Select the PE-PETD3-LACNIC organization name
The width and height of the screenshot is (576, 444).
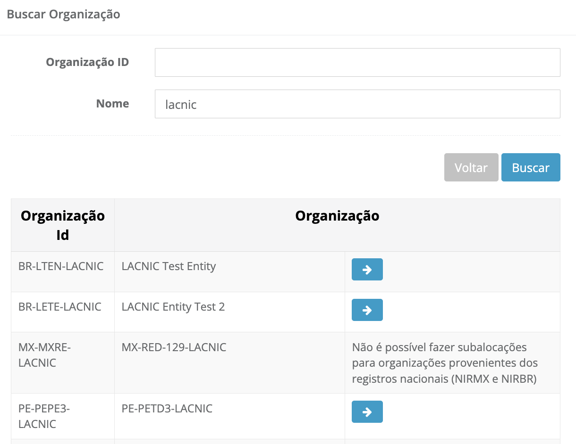pyautogui.click(x=167, y=409)
